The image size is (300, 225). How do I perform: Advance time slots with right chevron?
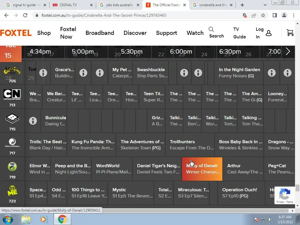click(x=288, y=51)
